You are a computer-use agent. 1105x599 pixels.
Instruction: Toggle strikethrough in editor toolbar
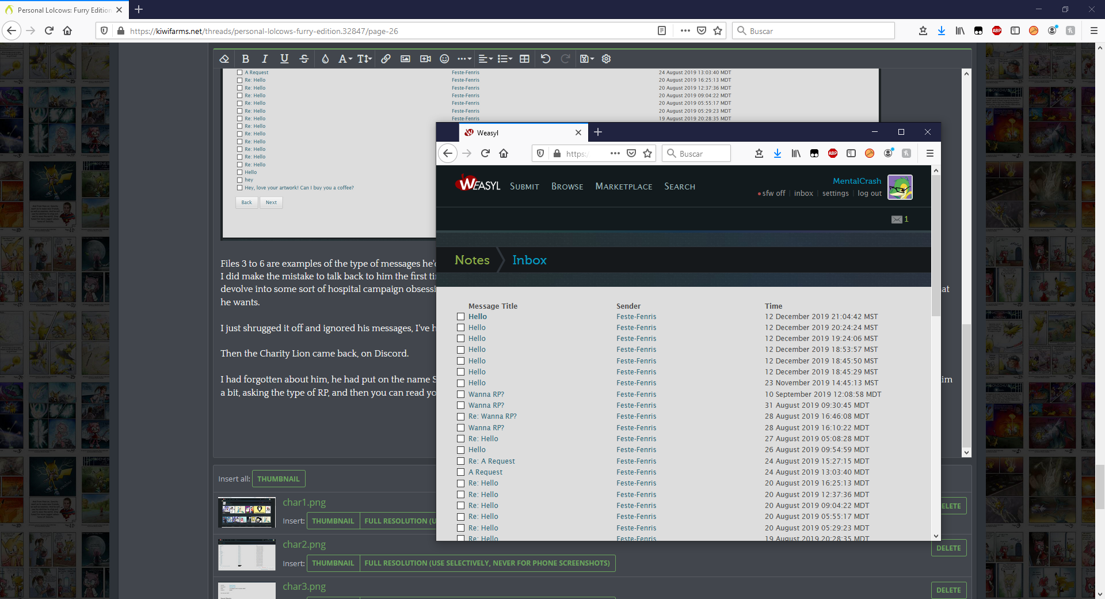pyautogui.click(x=304, y=59)
